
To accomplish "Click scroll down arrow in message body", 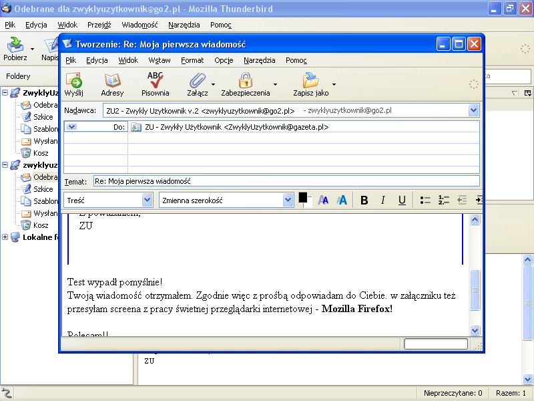I will pos(475,330).
